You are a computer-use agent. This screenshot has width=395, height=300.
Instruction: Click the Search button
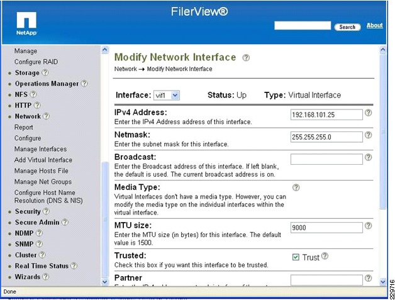(347, 27)
